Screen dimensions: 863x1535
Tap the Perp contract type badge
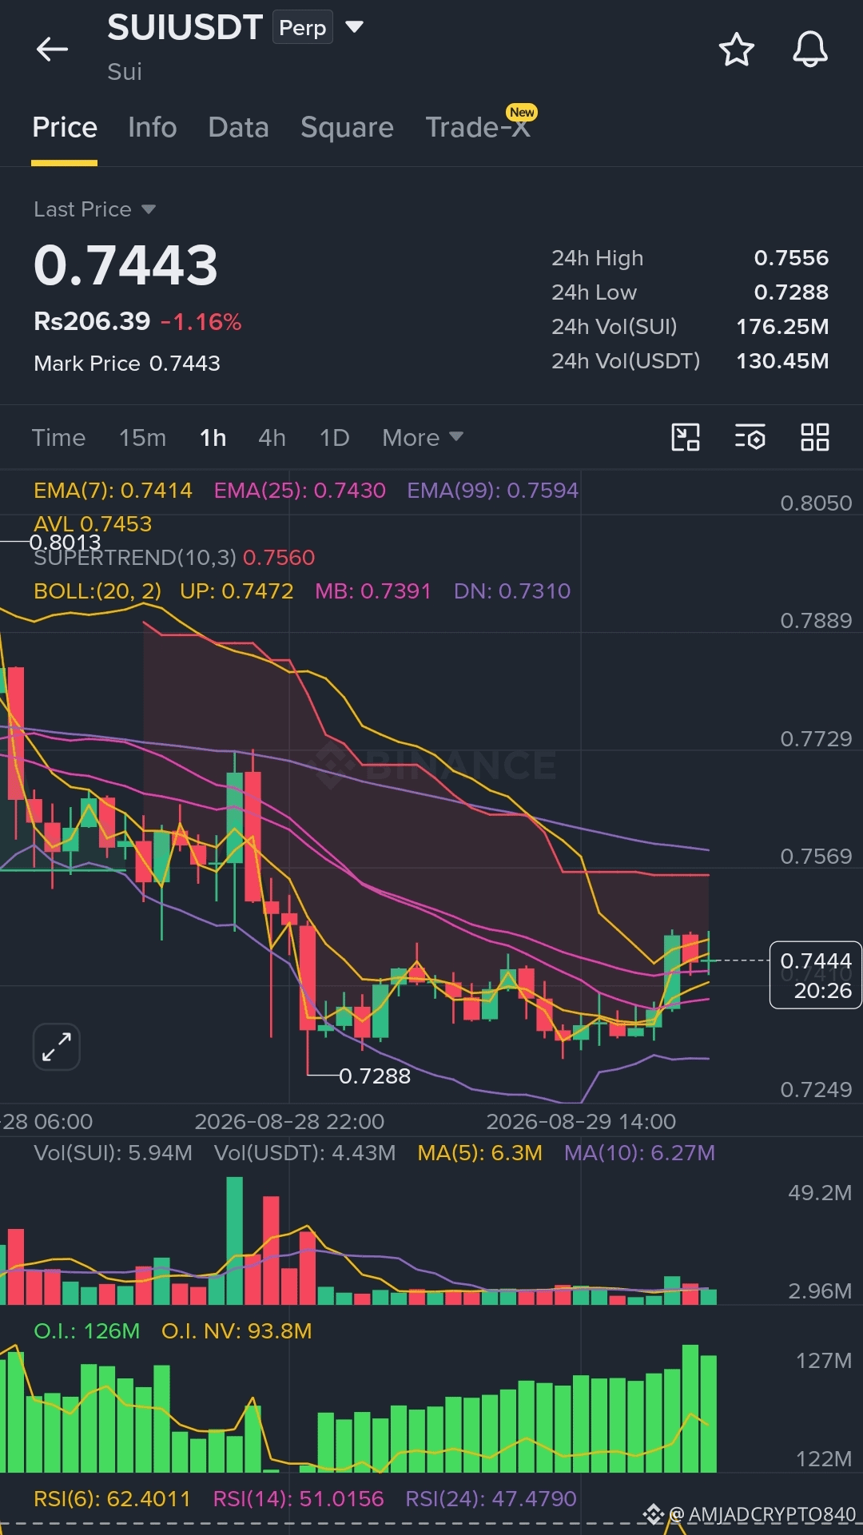[302, 28]
